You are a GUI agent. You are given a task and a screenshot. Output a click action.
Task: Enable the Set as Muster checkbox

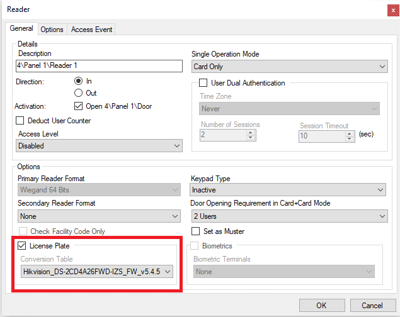[195, 231]
